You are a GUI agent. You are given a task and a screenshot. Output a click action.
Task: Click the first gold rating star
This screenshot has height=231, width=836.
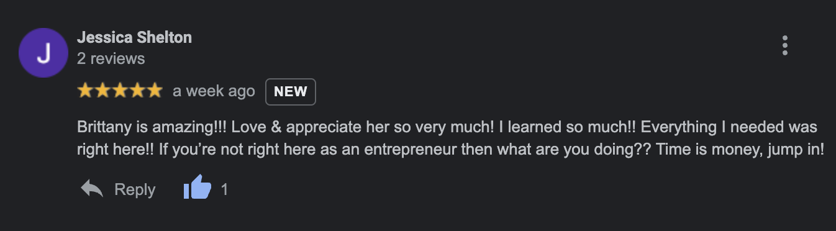pos(85,91)
